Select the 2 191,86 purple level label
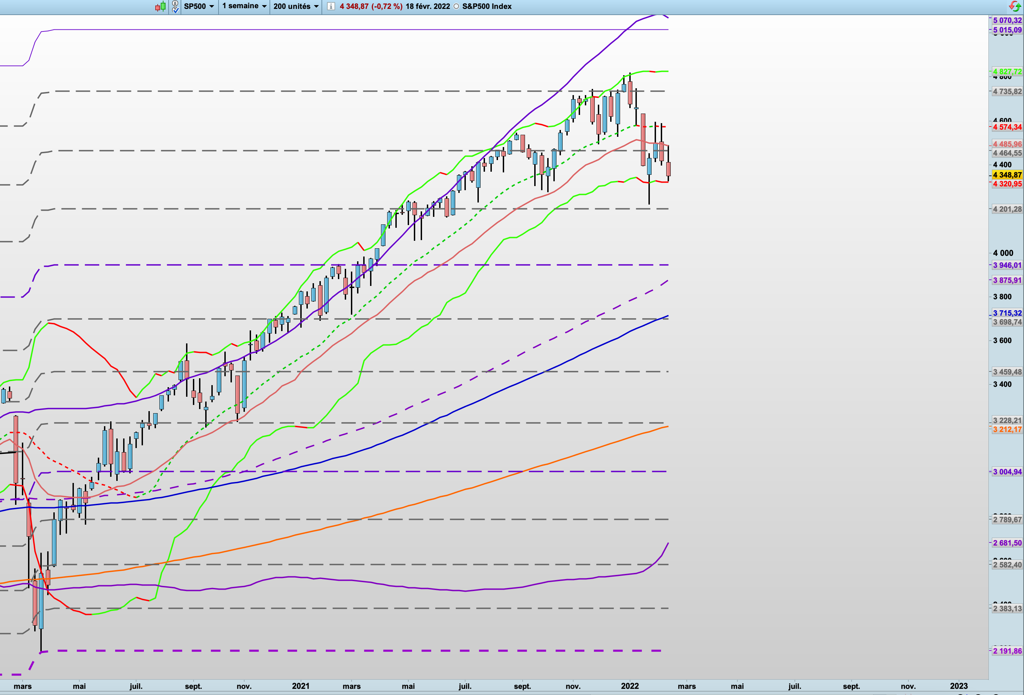 click(x=1007, y=651)
